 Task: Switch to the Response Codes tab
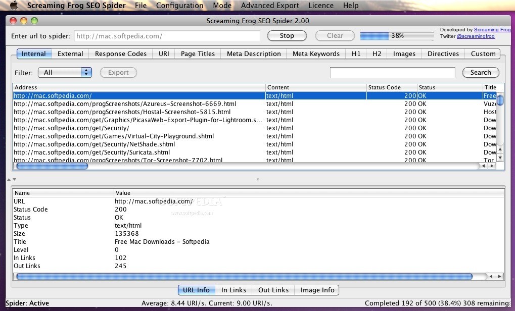(121, 54)
